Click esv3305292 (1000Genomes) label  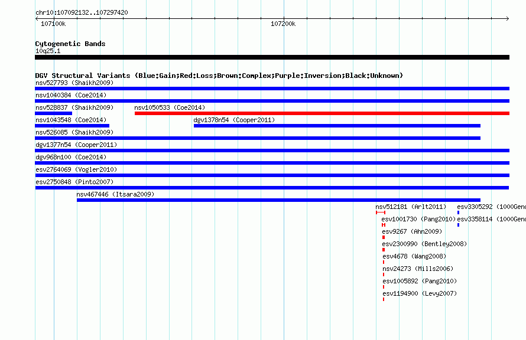(492, 207)
